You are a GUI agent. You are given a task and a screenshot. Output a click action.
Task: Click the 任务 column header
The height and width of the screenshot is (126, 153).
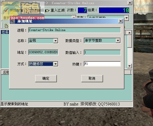pyautogui.click(x=5, y=32)
